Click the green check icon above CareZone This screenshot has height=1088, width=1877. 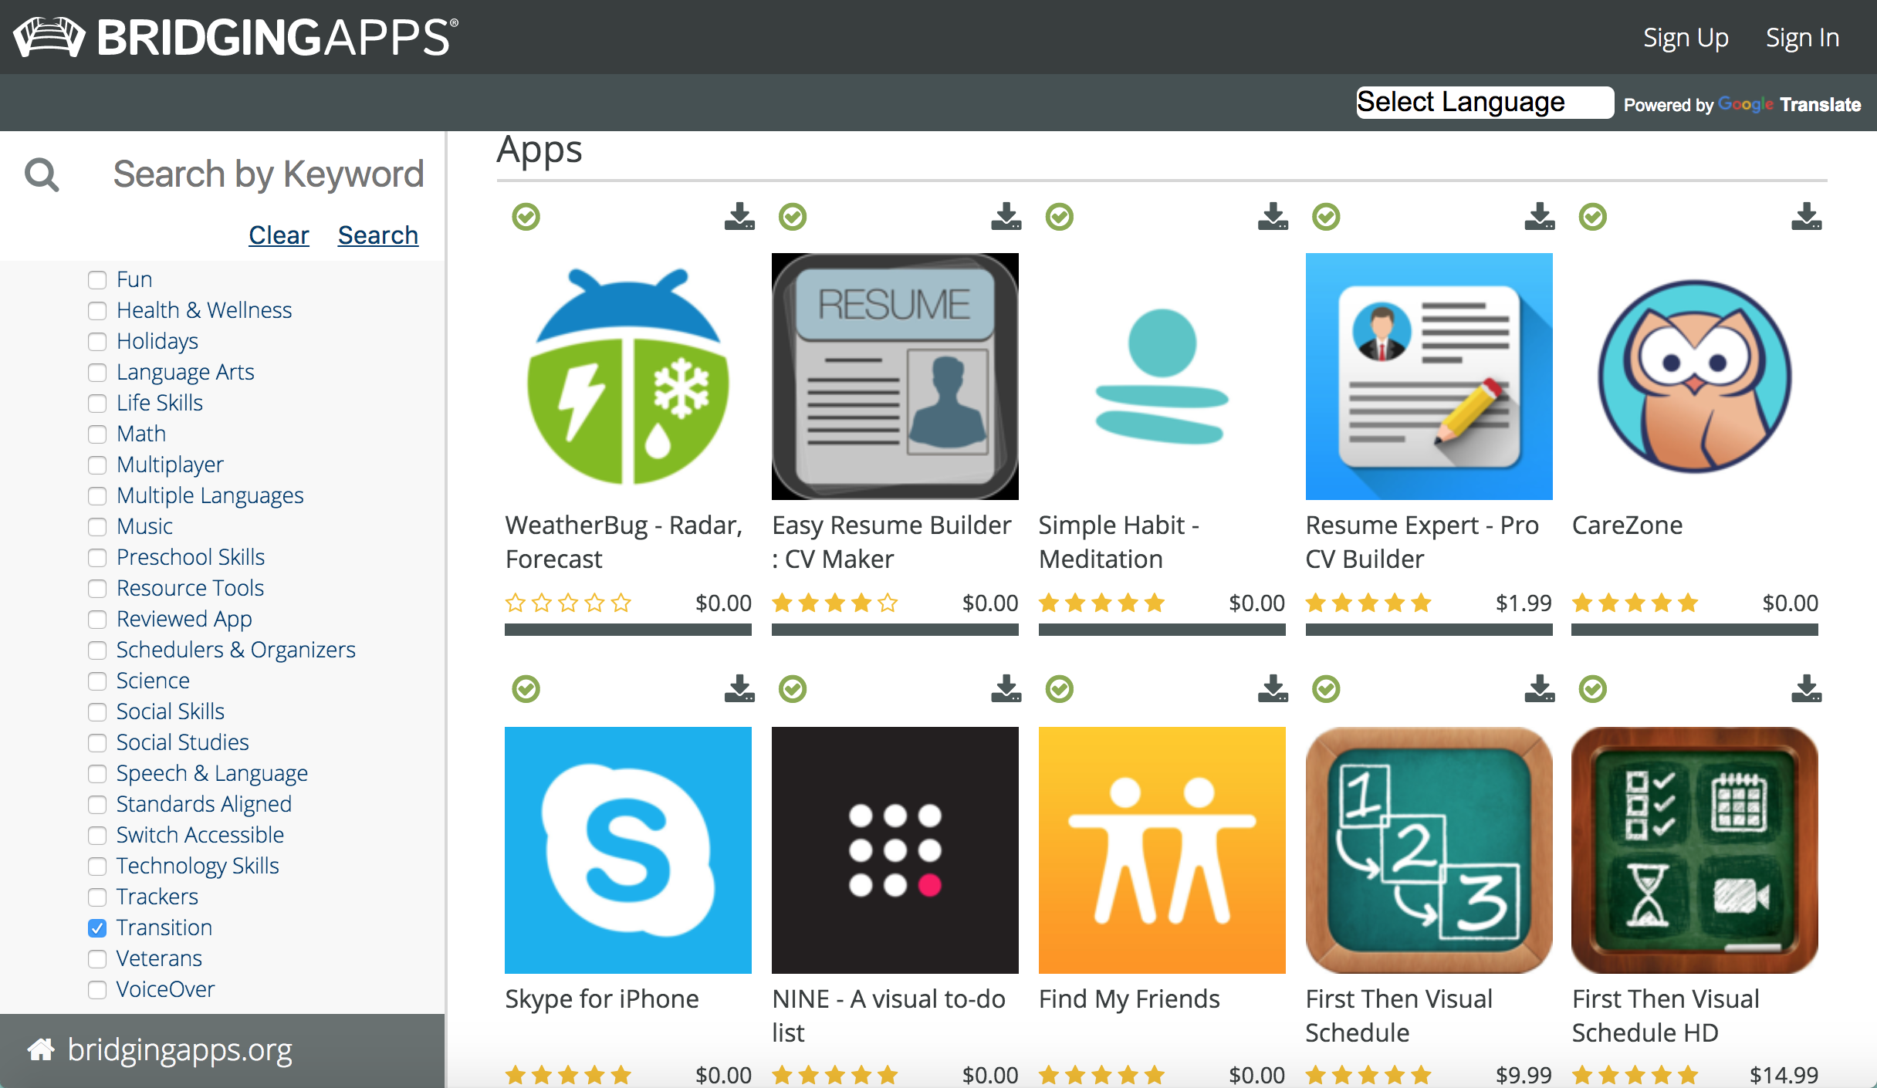[x=1593, y=217]
